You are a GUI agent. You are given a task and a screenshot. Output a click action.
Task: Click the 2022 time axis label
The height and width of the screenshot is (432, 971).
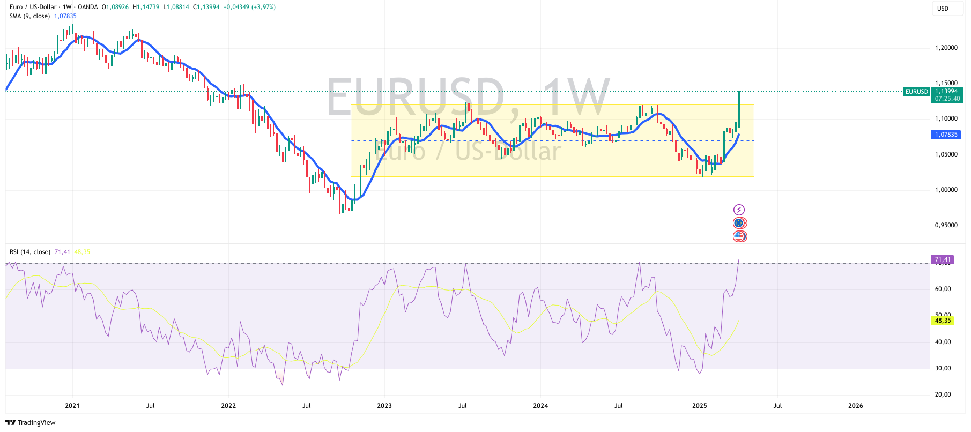point(228,406)
